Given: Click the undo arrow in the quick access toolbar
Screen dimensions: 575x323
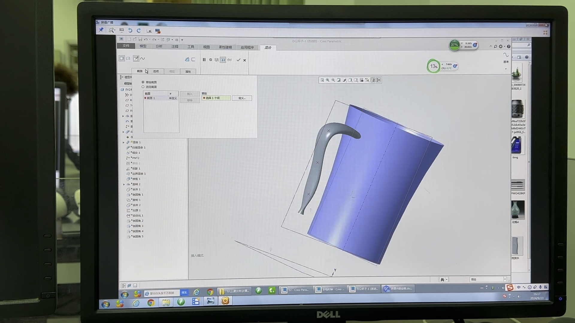Looking at the screenshot, I should [146, 39].
